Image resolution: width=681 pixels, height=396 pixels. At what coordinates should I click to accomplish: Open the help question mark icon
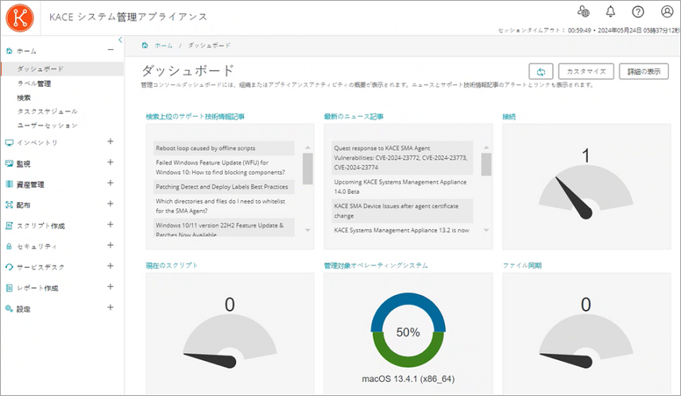tap(637, 12)
